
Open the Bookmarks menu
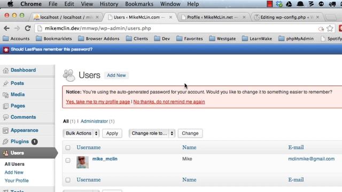[139, 4]
